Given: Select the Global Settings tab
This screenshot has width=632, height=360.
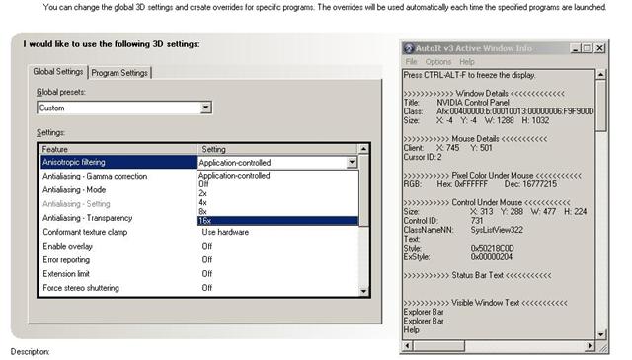Looking at the screenshot, I should (58, 72).
